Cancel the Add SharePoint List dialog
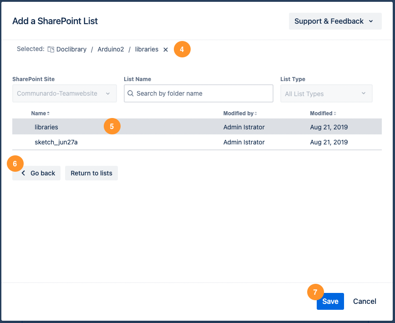 tap(365, 301)
